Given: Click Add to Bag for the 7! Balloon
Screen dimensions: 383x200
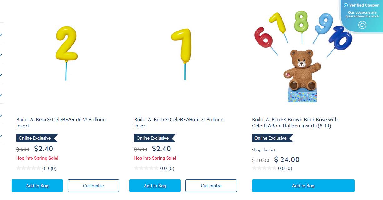Looking at the screenshot, I should (155, 186).
